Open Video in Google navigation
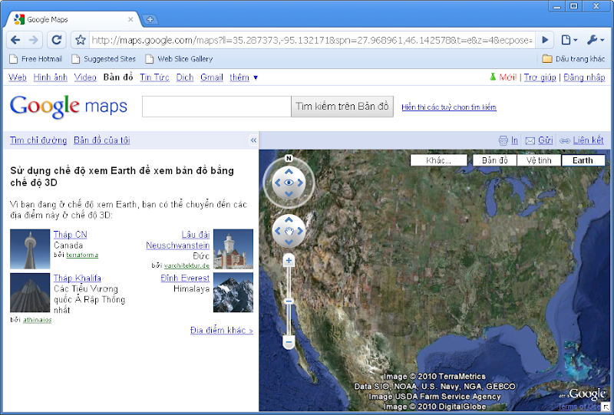This screenshot has height=415, width=614. coord(85,77)
